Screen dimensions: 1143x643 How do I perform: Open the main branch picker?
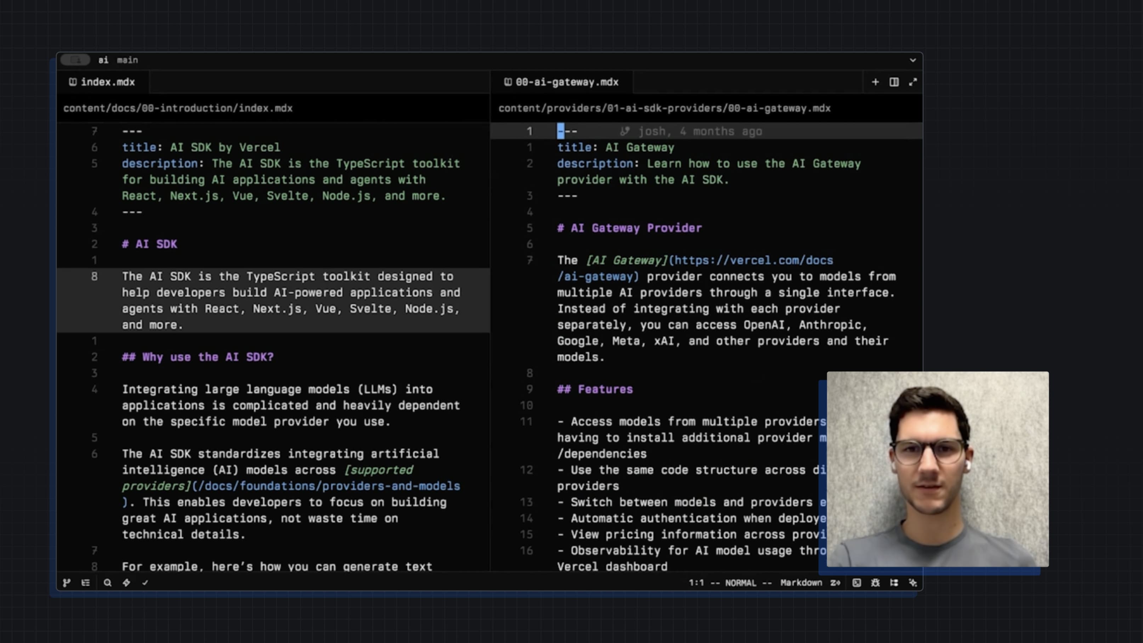point(127,60)
